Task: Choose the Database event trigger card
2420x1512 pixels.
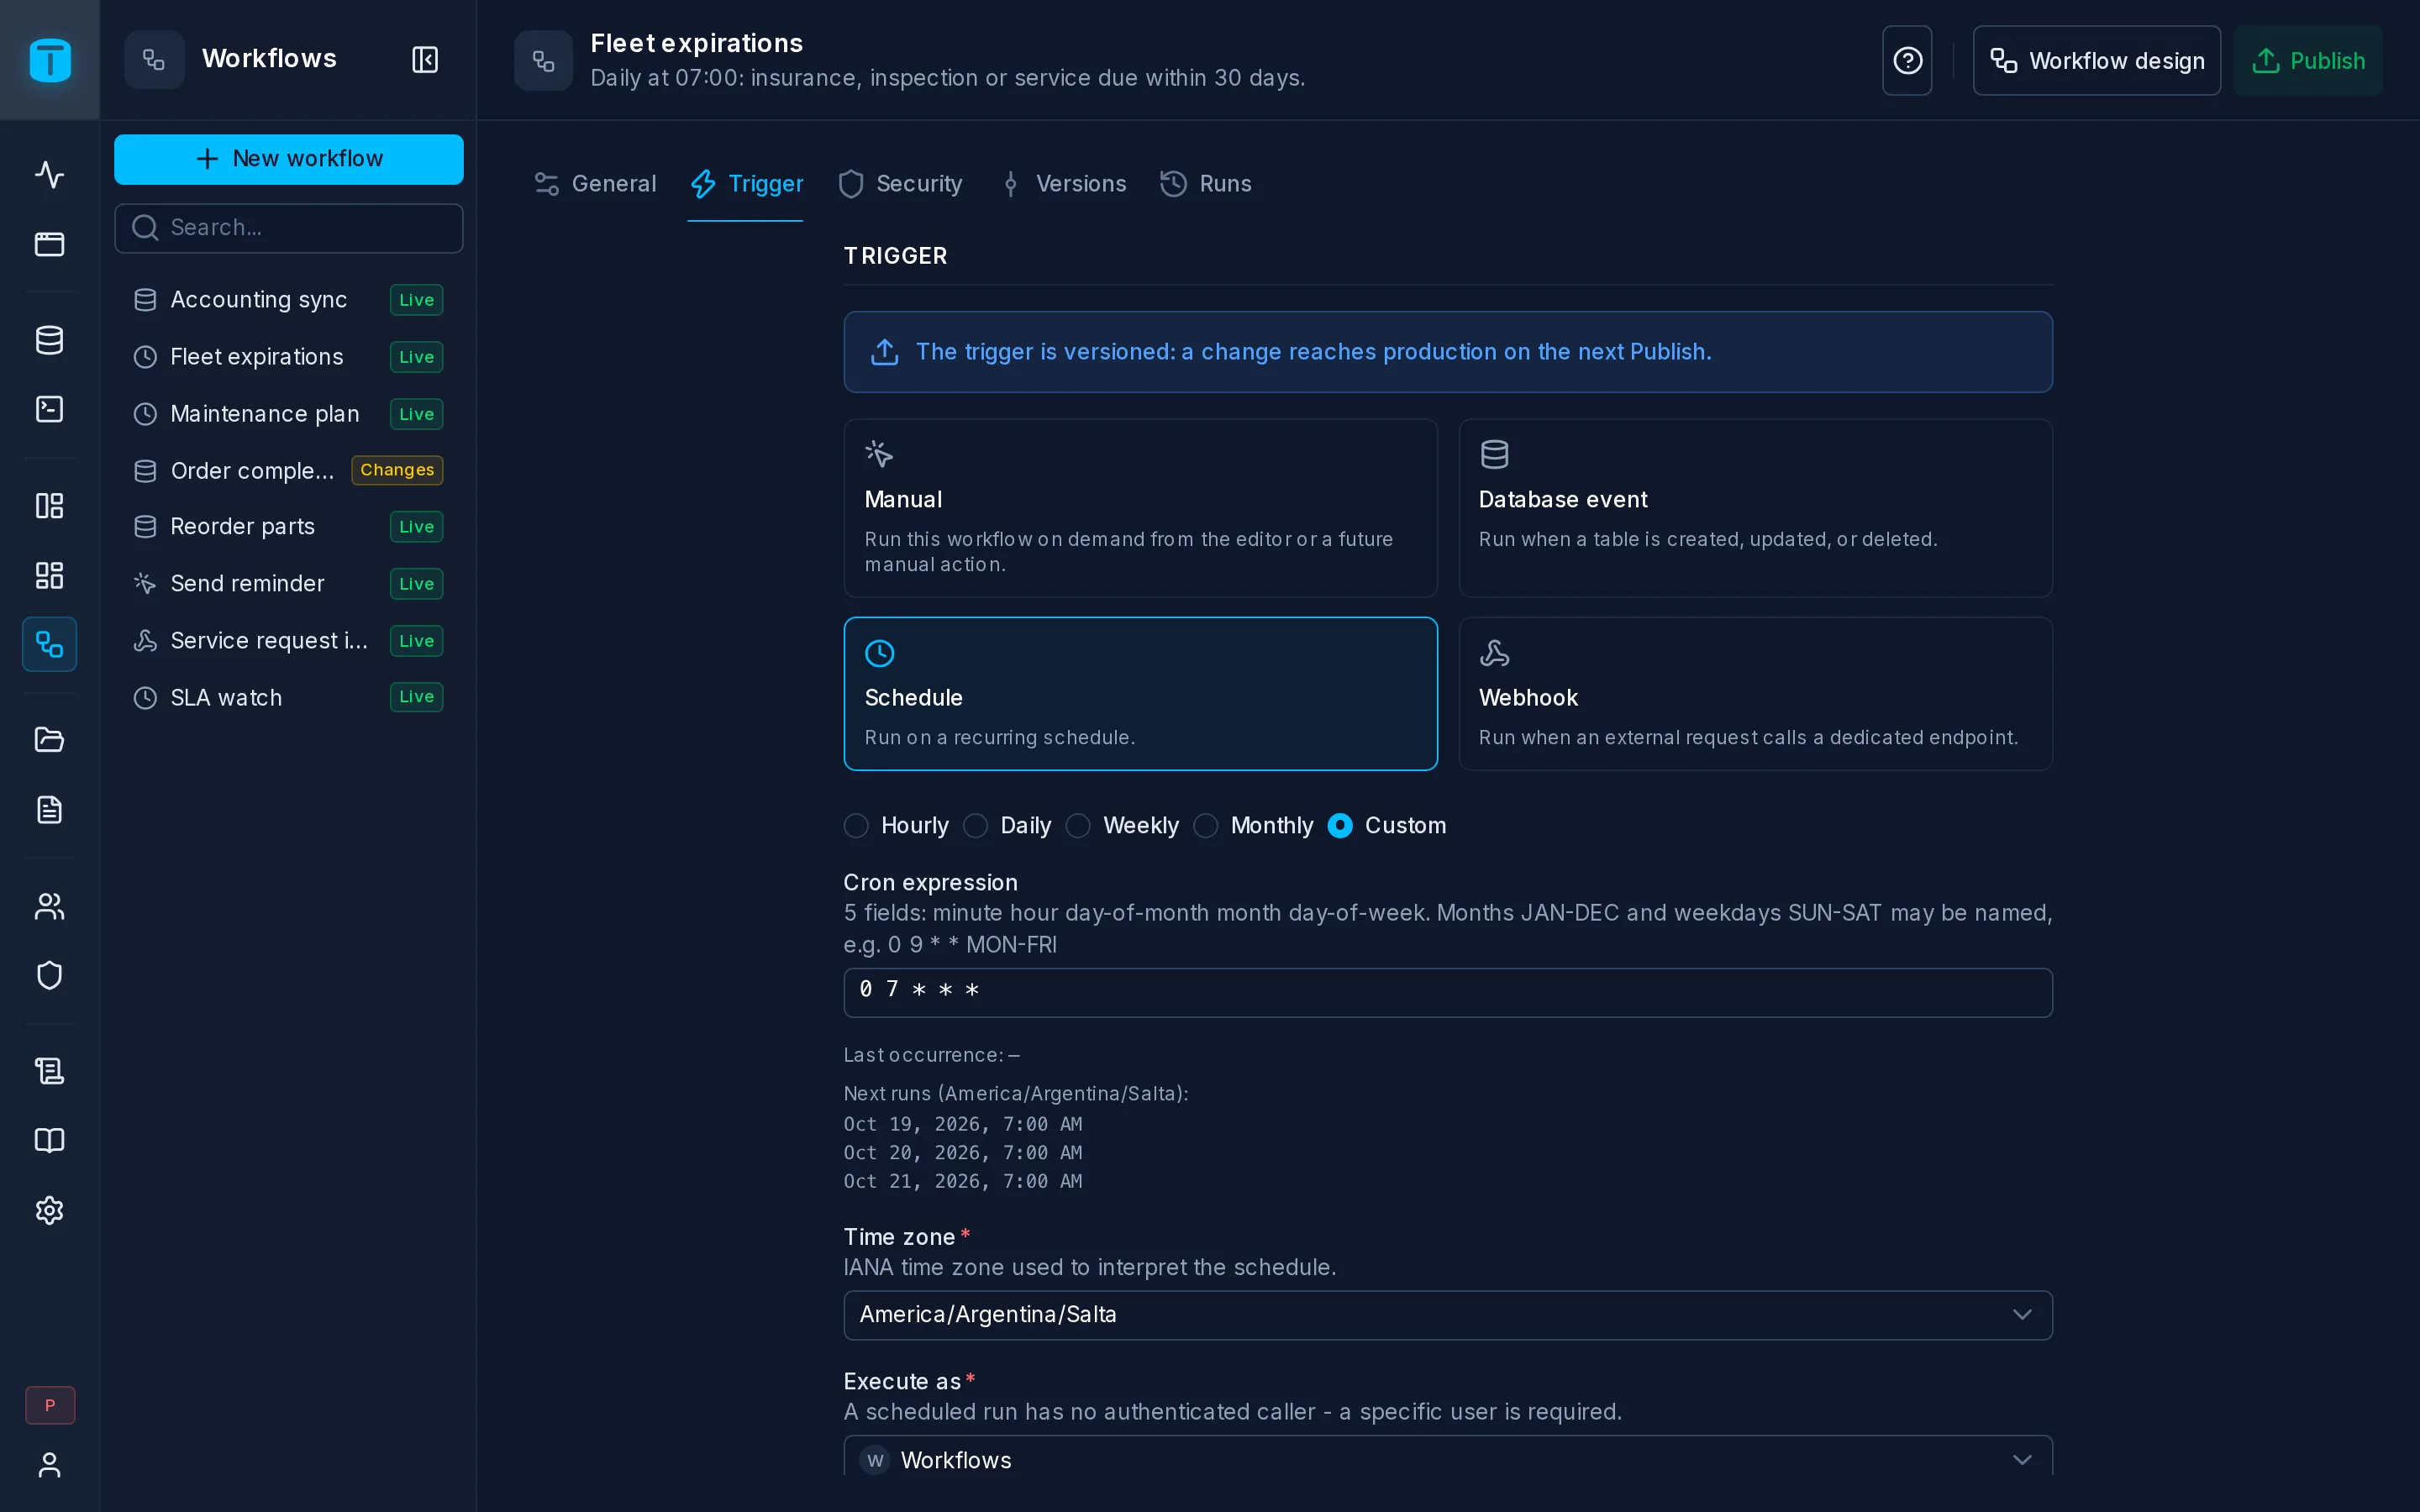Action: [x=1755, y=508]
